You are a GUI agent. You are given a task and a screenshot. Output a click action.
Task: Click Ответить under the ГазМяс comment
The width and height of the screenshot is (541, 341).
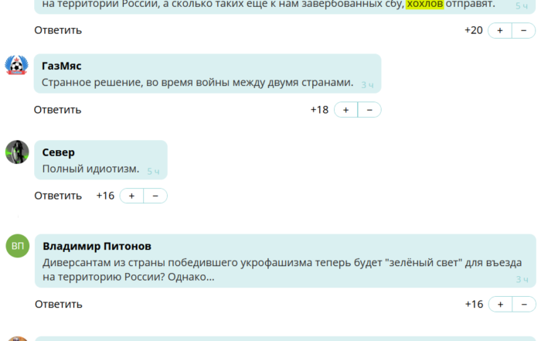pyautogui.click(x=58, y=110)
